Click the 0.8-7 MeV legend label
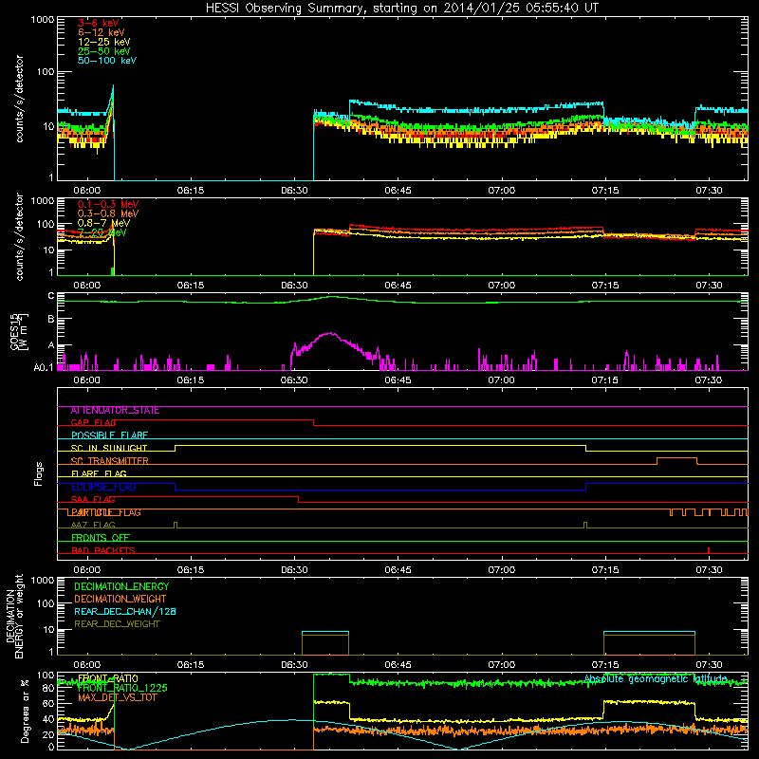The width and height of the screenshot is (759, 759). (103, 223)
